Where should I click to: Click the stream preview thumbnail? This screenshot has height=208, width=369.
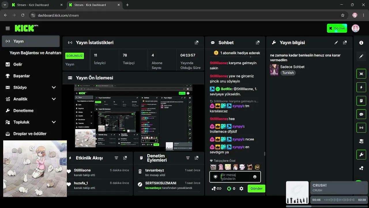pos(133,117)
